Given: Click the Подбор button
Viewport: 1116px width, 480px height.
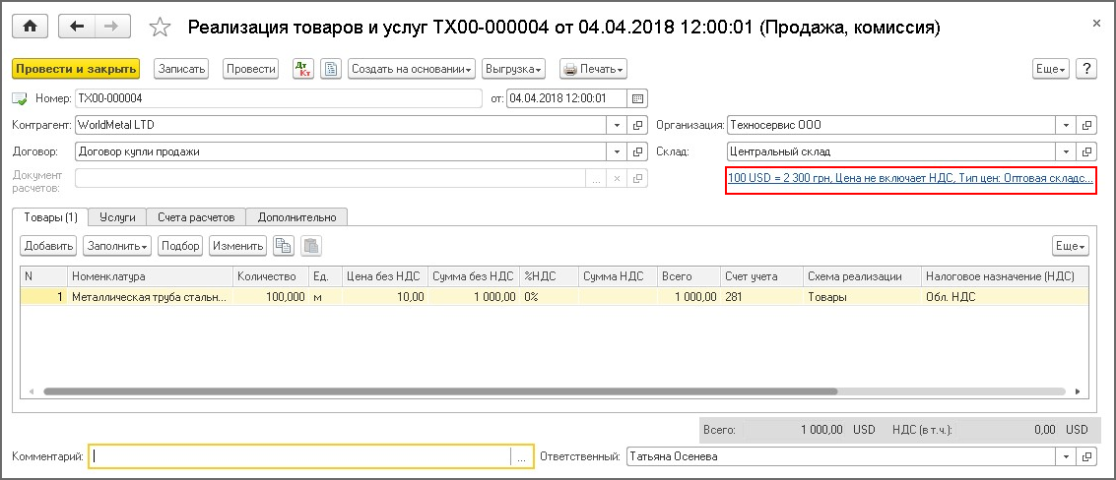Looking at the screenshot, I should [179, 246].
